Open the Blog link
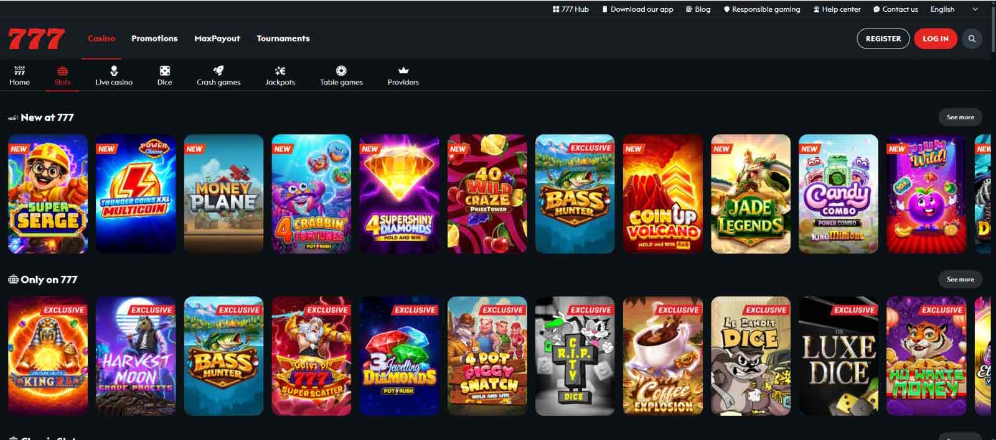This screenshot has width=996, height=440. click(x=703, y=9)
